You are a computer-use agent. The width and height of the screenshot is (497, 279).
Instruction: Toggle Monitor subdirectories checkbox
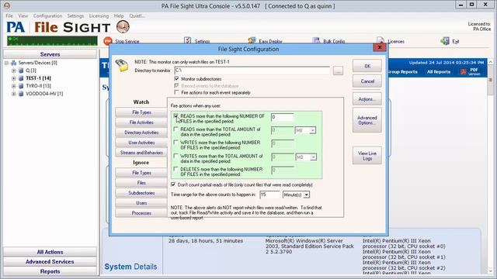pos(176,78)
